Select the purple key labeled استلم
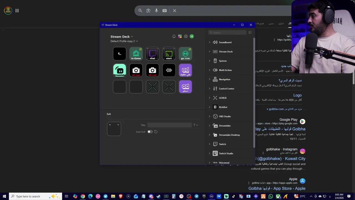 185,87
